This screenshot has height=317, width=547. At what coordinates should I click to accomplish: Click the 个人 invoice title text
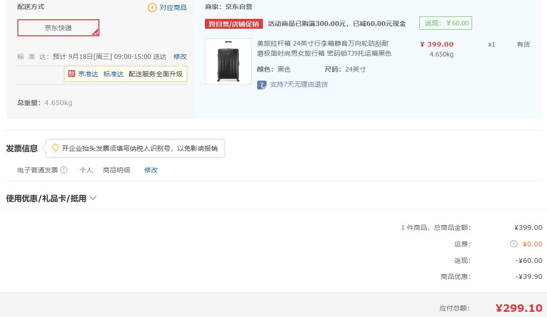click(86, 170)
